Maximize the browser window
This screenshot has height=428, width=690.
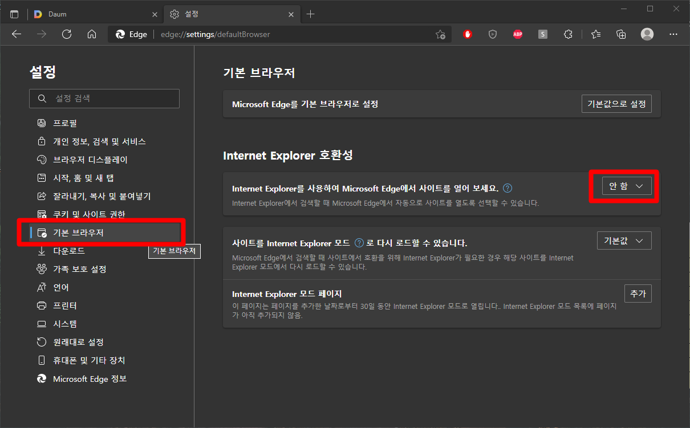[650, 9]
